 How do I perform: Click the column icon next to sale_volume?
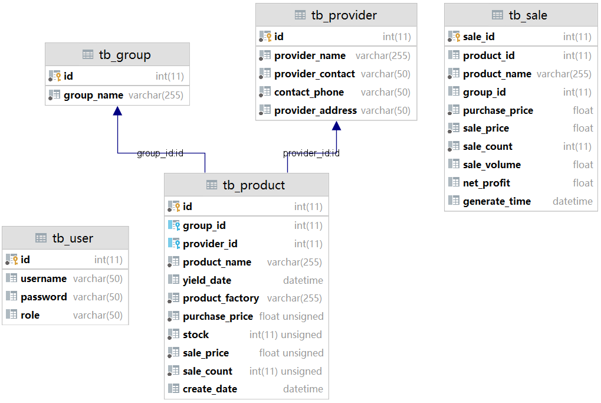454,165
